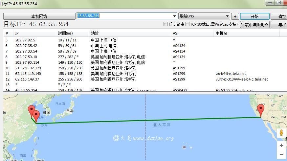Click the 开始 button
Screen dimensions: 287x161
click(254, 16)
